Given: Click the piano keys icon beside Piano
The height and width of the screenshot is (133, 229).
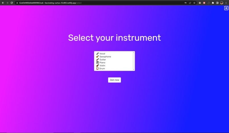Looking at the screenshot, I should pos(97,63).
